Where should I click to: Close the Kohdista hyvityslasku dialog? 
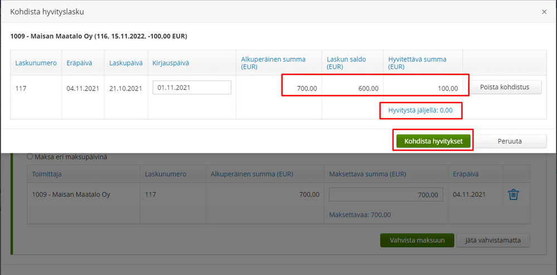(544, 12)
